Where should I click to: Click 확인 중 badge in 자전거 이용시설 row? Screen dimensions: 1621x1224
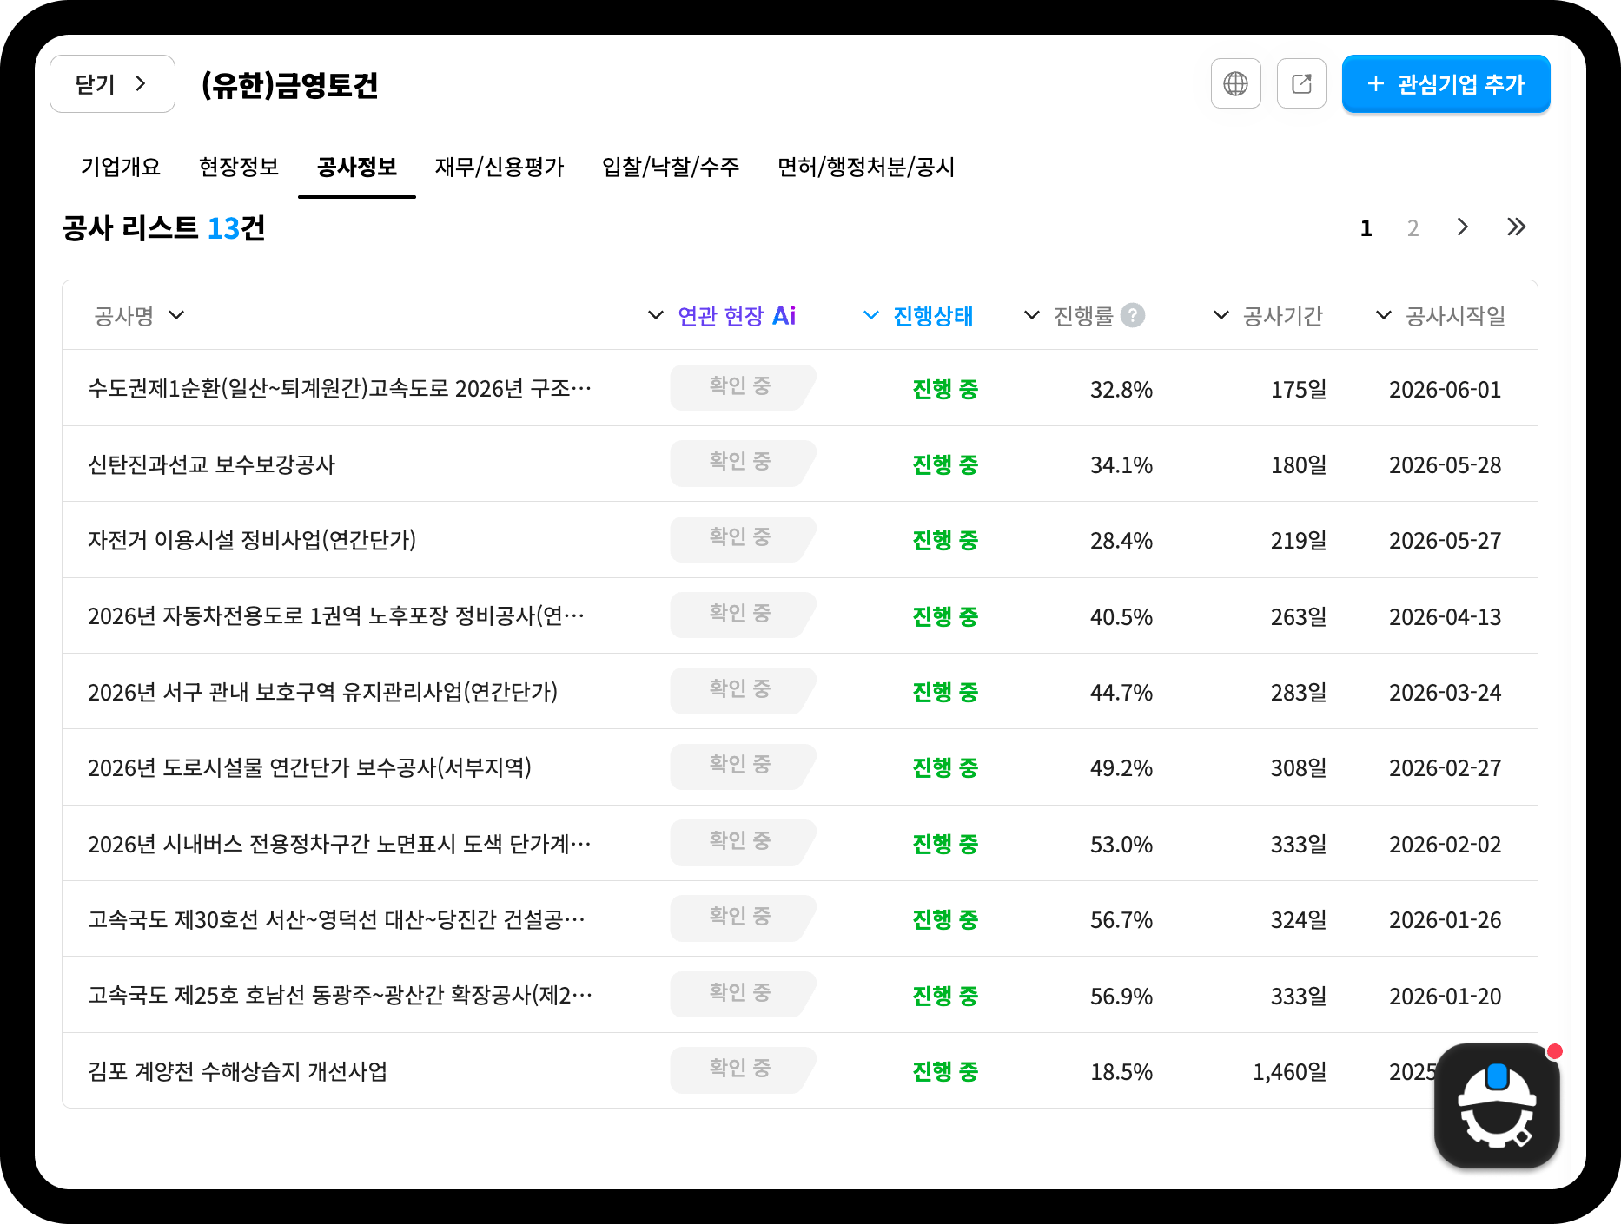tap(743, 539)
